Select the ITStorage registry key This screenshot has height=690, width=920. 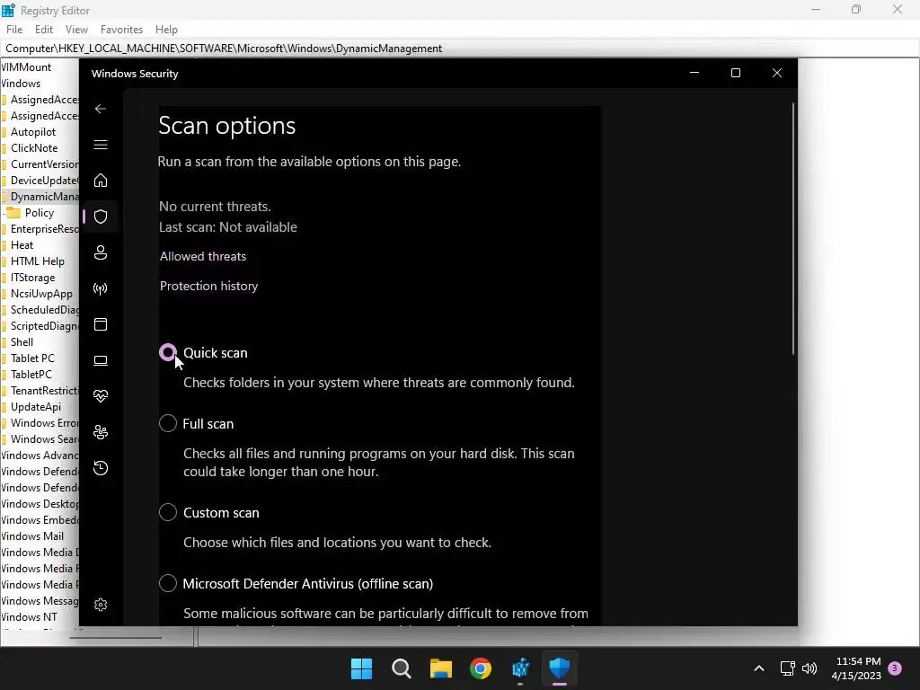33,278
